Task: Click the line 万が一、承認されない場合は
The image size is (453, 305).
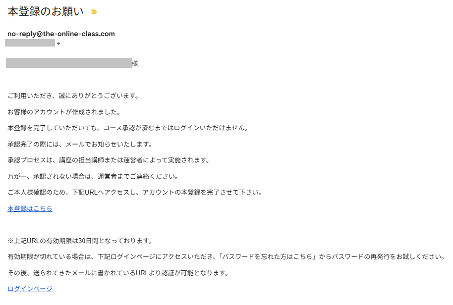Action: [x=93, y=176]
